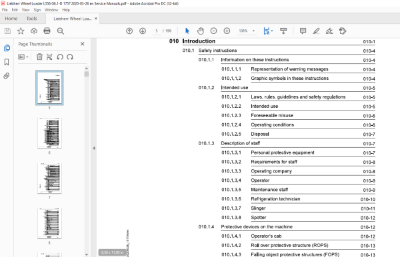Go to next page with down arrow
This screenshot has width=400, height=257.
click(143, 31)
